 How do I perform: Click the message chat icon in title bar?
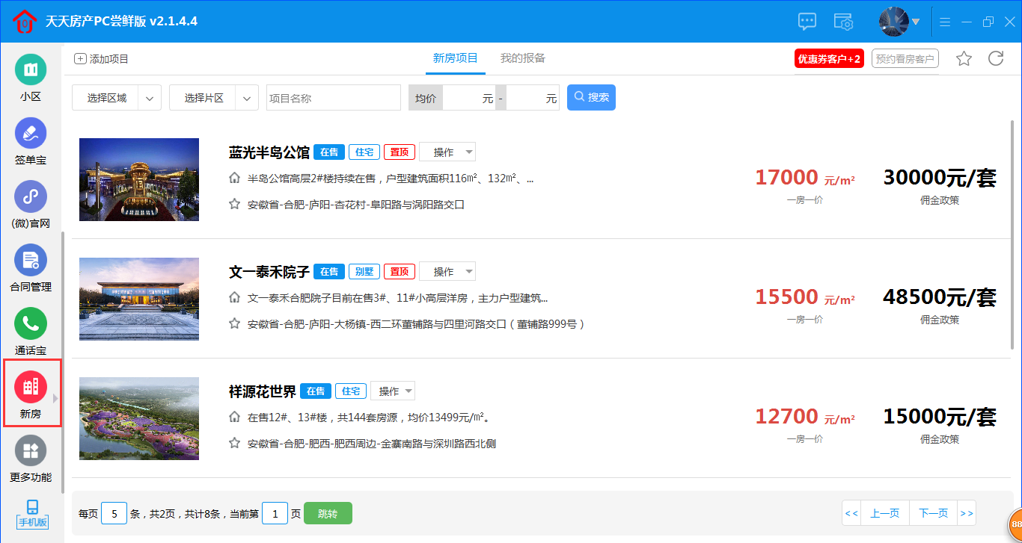(807, 22)
